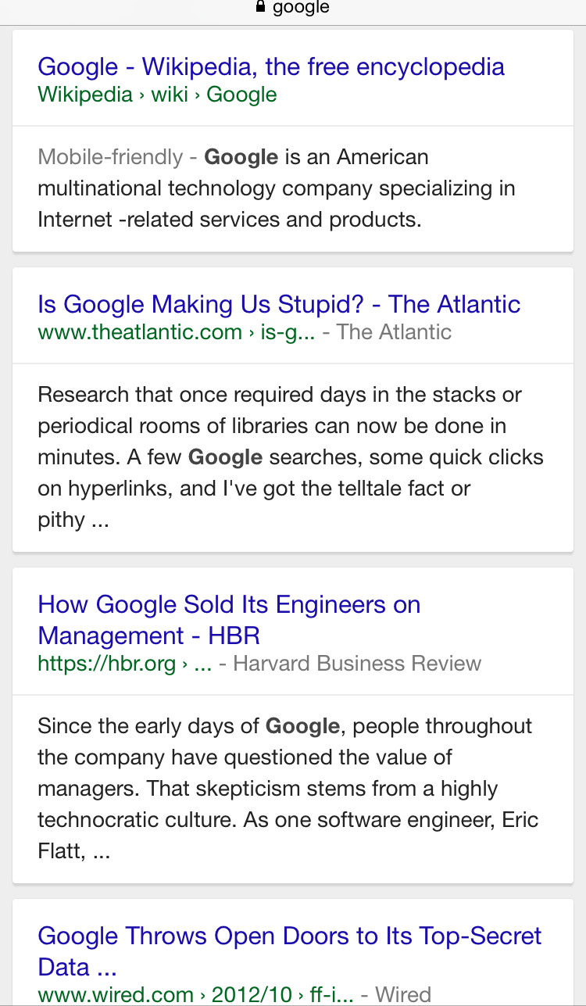Click the Wikipedia › wiki › Google breadcrumb
This screenshot has width=586, height=1006.
click(x=157, y=95)
